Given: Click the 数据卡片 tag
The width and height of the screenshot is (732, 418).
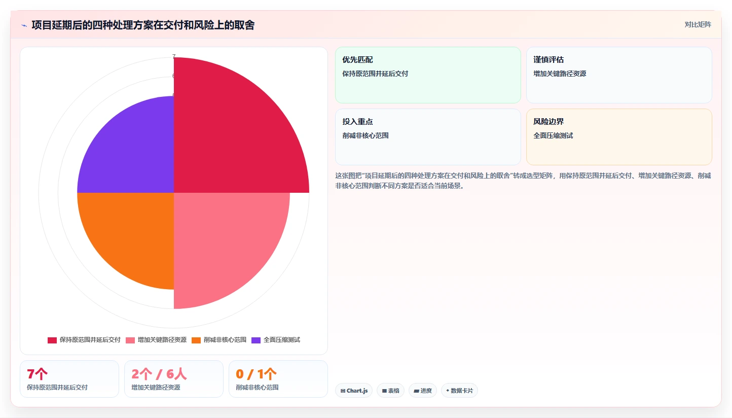Looking at the screenshot, I should (x=459, y=391).
